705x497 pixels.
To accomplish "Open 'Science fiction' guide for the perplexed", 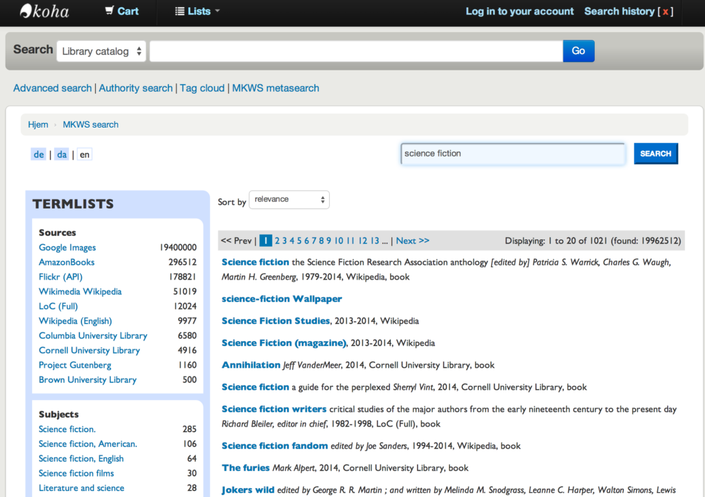I will (255, 387).
